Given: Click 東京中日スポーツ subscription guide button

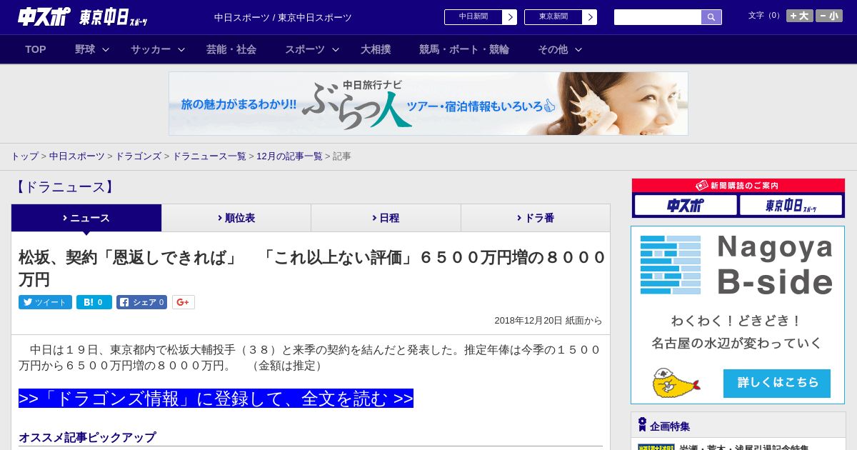Looking at the screenshot, I should (791, 206).
